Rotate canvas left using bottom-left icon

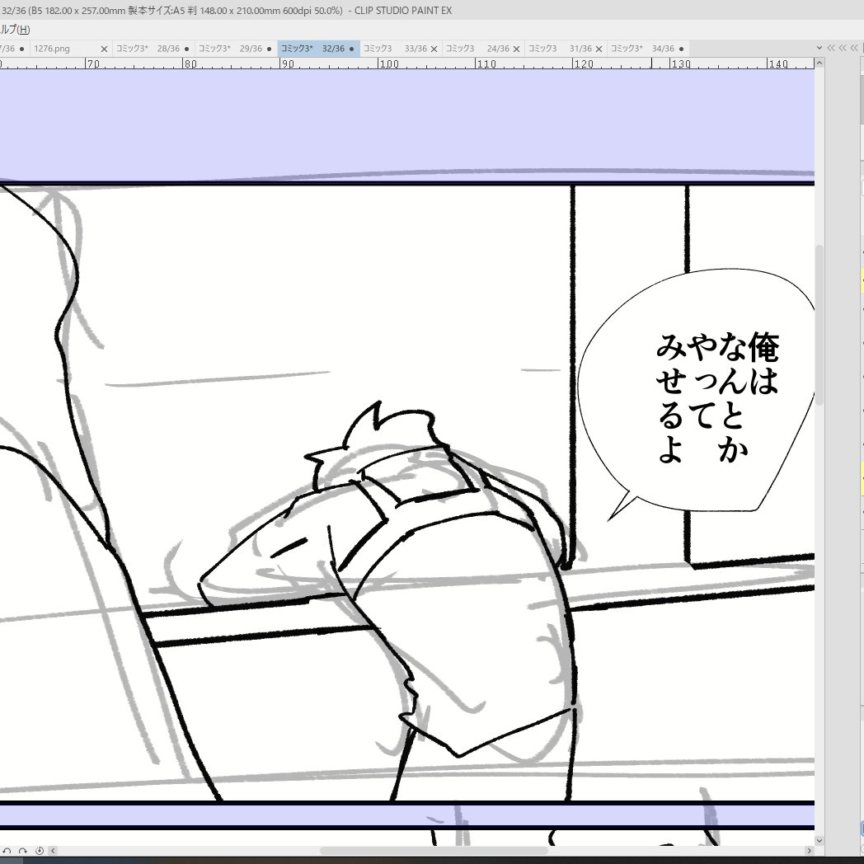tap(7, 851)
